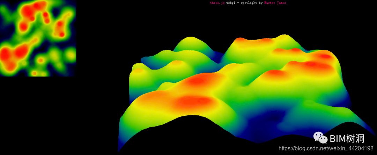Viewport: 377px width, 155px height.
Task: Click the terrain's front-left blue bottom corner
Action: (121, 145)
